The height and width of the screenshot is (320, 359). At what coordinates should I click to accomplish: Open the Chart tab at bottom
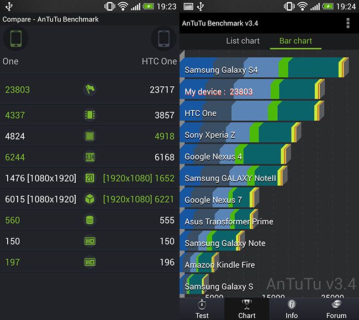click(246, 309)
